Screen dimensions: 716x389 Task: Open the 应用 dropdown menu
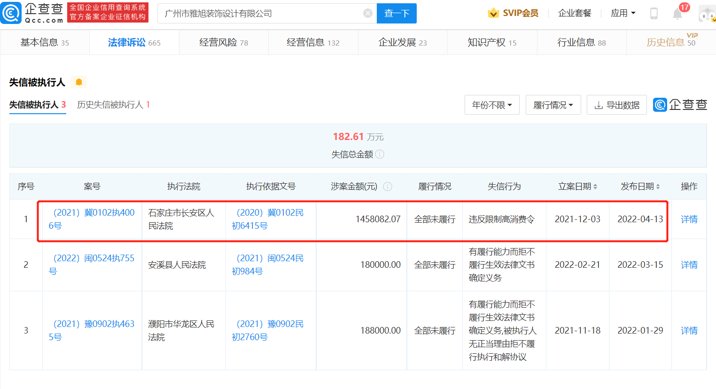[623, 13]
